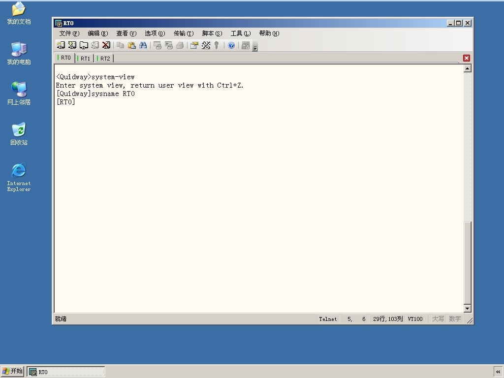Click the Connect in Tab icon
The image size is (504, 378).
pos(84,45)
